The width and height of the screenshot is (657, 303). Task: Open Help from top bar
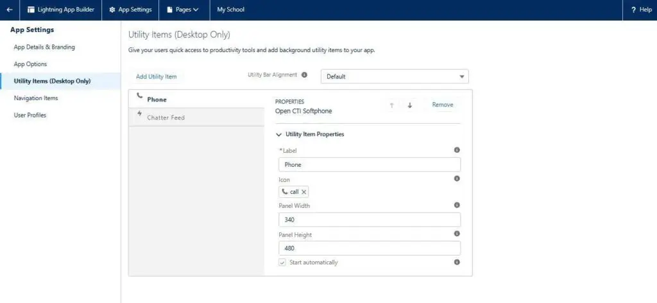[641, 10]
